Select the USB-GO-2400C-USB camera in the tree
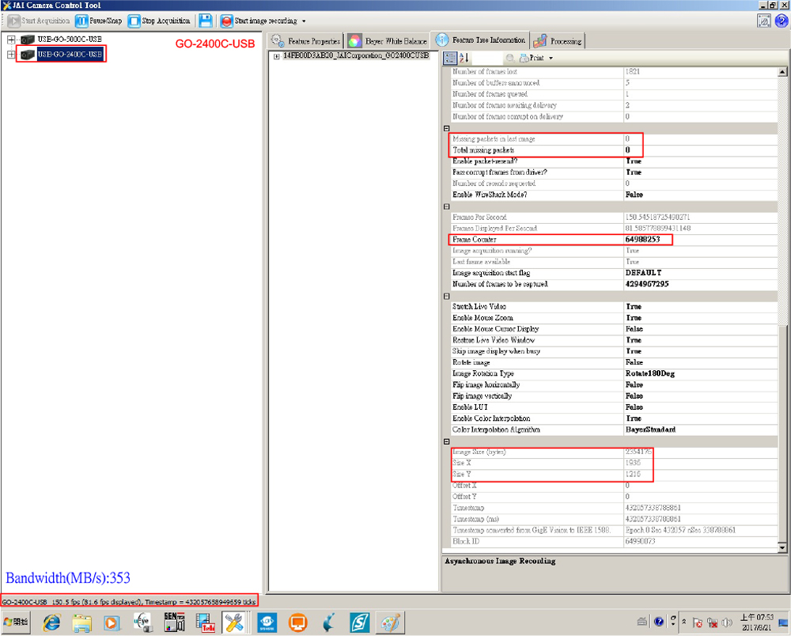The width and height of the screenshot is (791, 636). [x=70, y=55]
